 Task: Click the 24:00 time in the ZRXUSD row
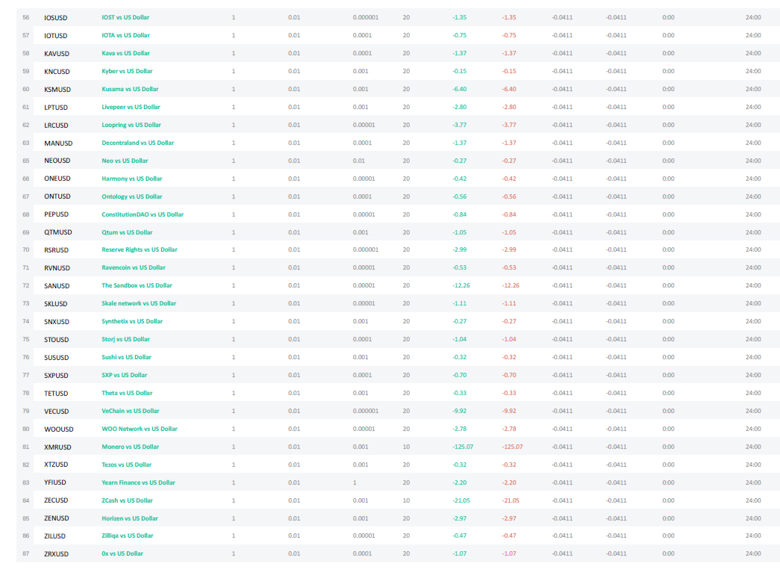pos(753,553)
